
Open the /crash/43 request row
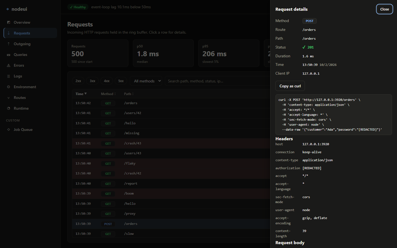pyautogui.click(x=171, y=143)
